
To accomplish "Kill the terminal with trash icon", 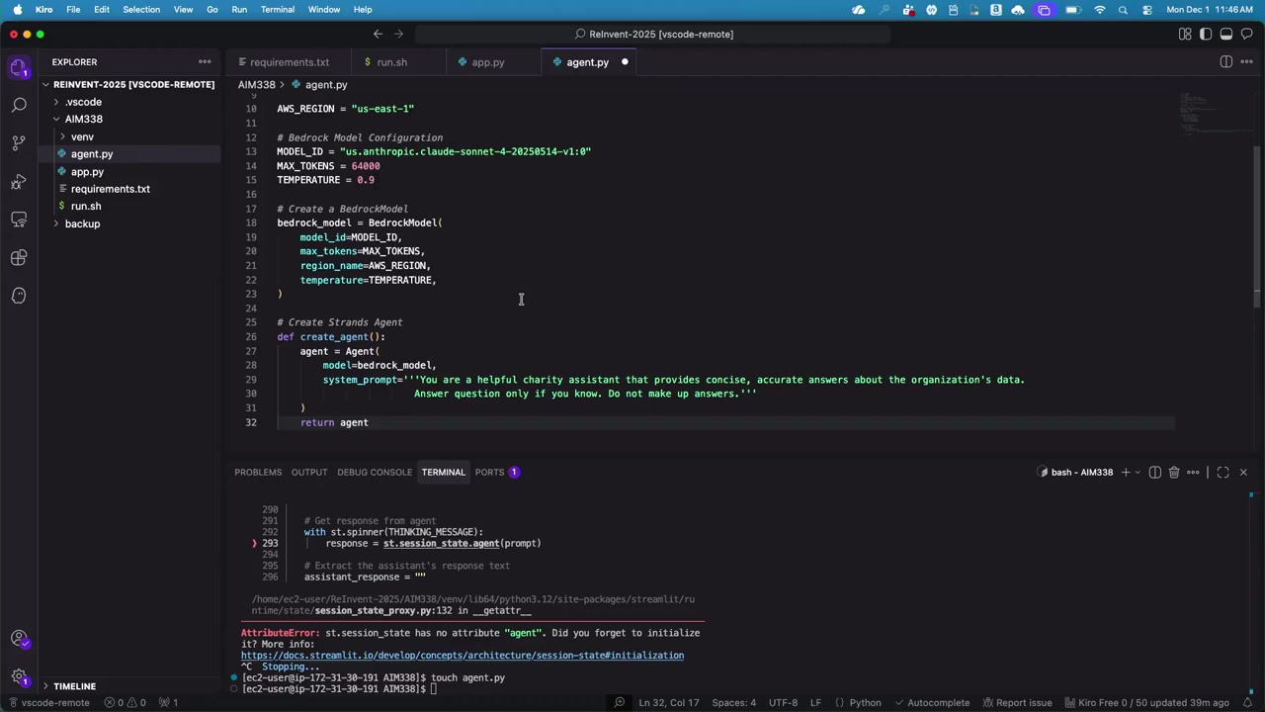I will click(1174, 473).
